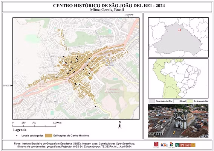The width and height of the screenshot is (214, 151).
Task: Click the Brasil inset legend label
Action: [183, 101]
